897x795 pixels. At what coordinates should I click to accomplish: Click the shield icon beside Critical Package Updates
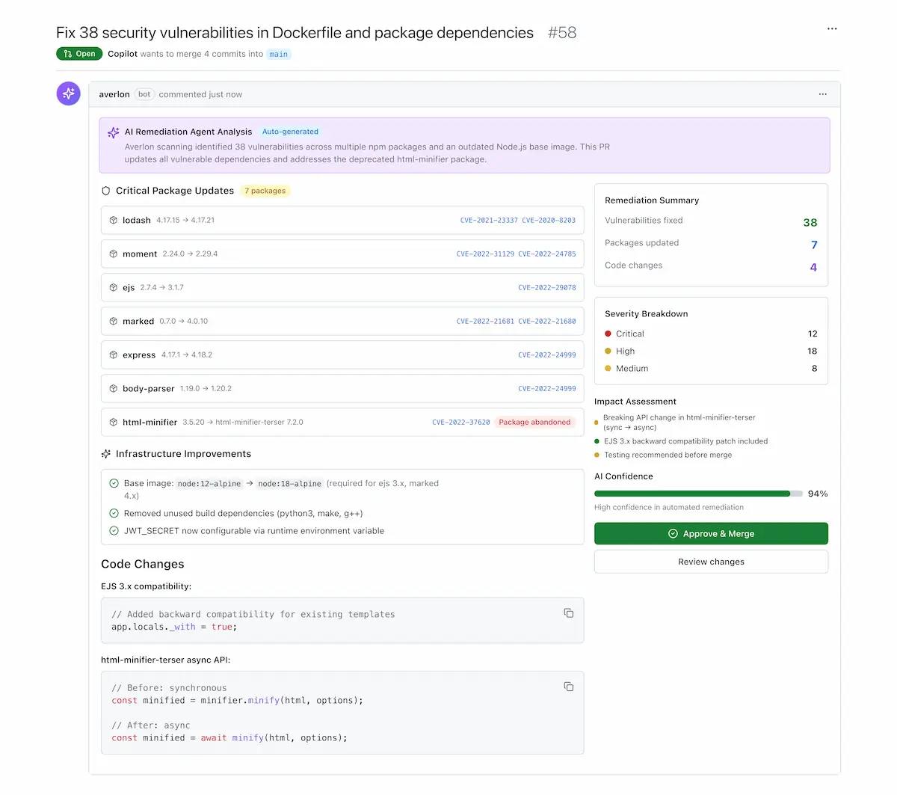click(x=105, y=191)
